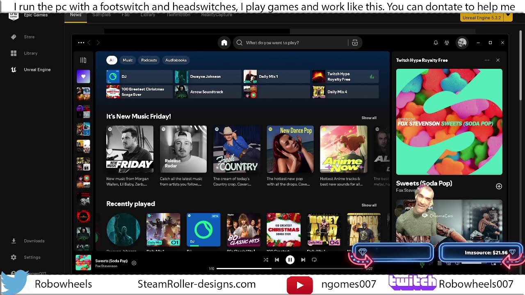Seek in the song progress bar
The image size is (525, 295).
[290, 269]
